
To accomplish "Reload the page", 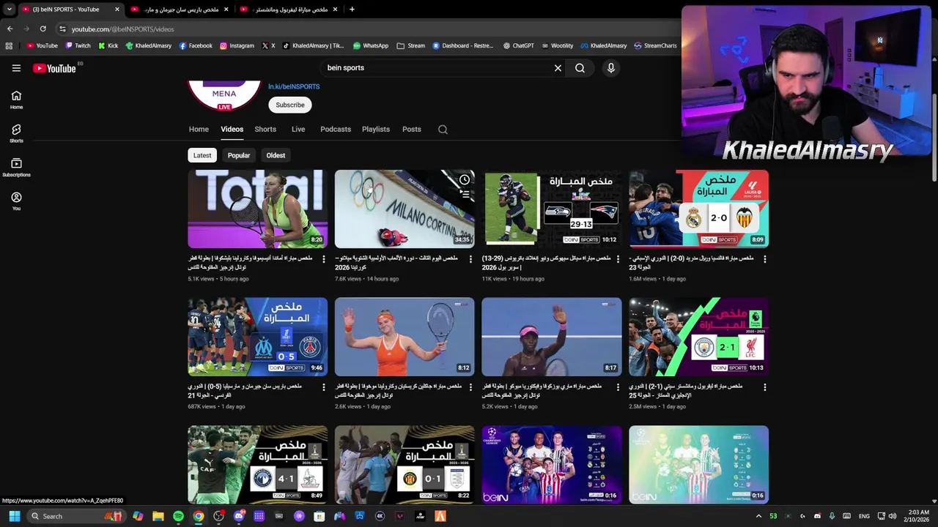I will (x=43, y=29).
